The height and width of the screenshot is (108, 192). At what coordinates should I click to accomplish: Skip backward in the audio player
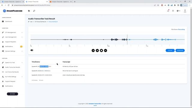pos(93,50)
